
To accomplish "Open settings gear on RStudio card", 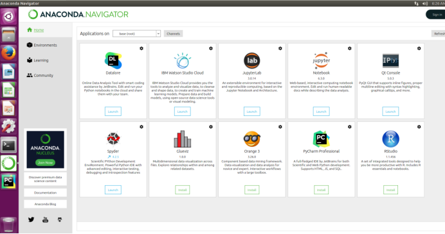I will [x=419, y=127].
